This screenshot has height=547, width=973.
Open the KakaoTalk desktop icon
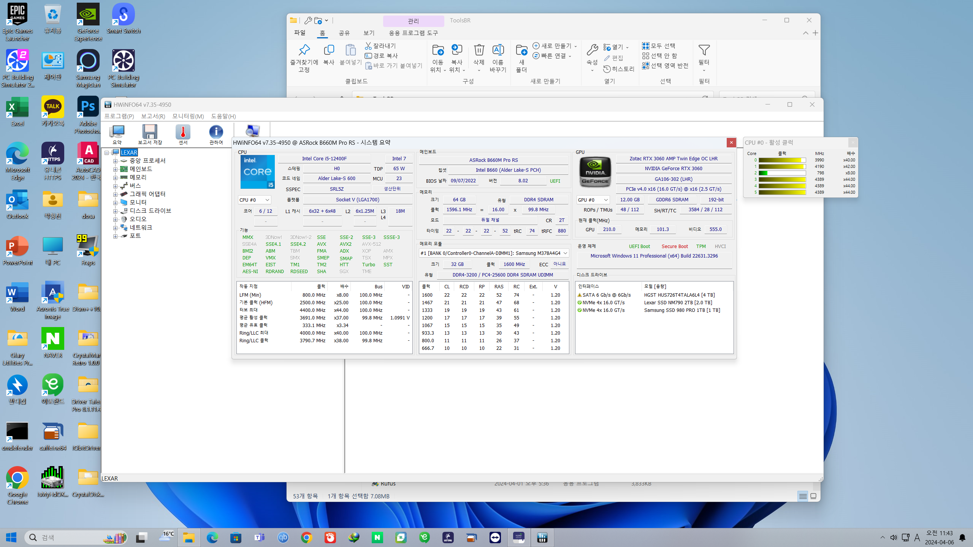click(52, 111)
